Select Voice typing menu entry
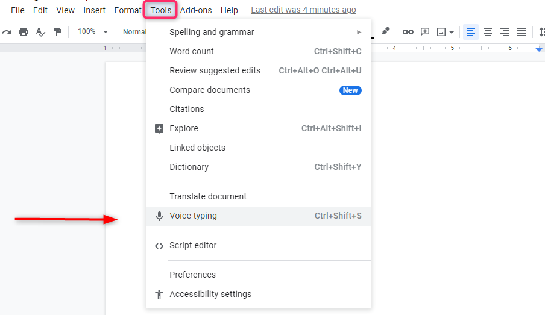 pos(259,216)
